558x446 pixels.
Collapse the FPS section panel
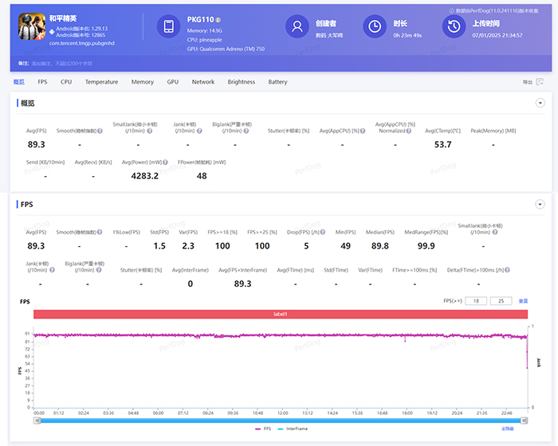point(540,204)
